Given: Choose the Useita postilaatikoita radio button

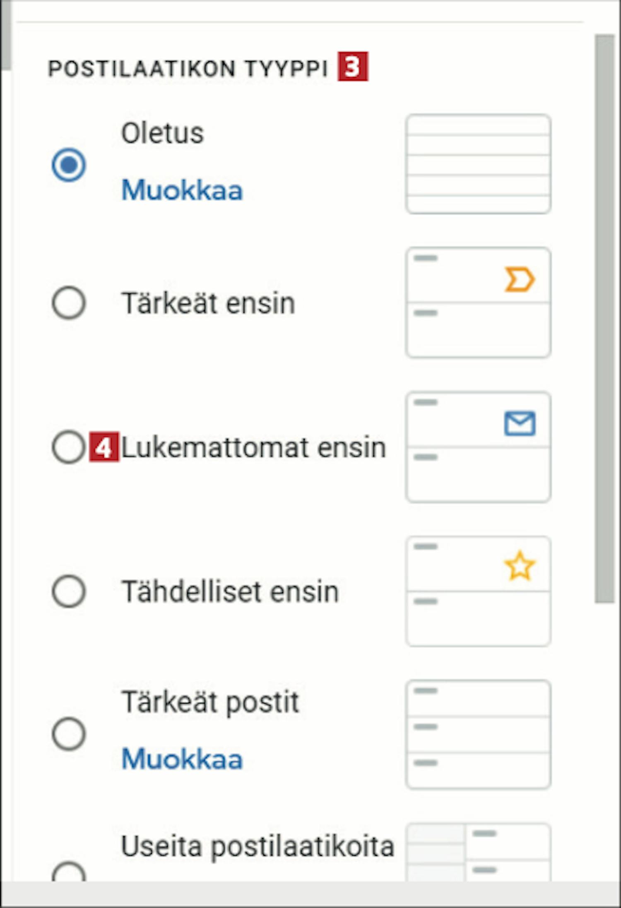Looking at the screenshot, I should coord(69,874).
